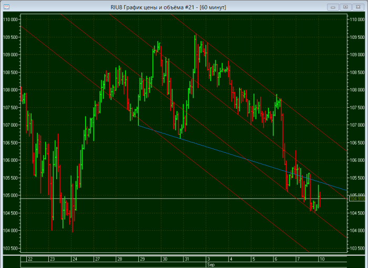Click the 104 000 price label on right axis

coord(357,231)
